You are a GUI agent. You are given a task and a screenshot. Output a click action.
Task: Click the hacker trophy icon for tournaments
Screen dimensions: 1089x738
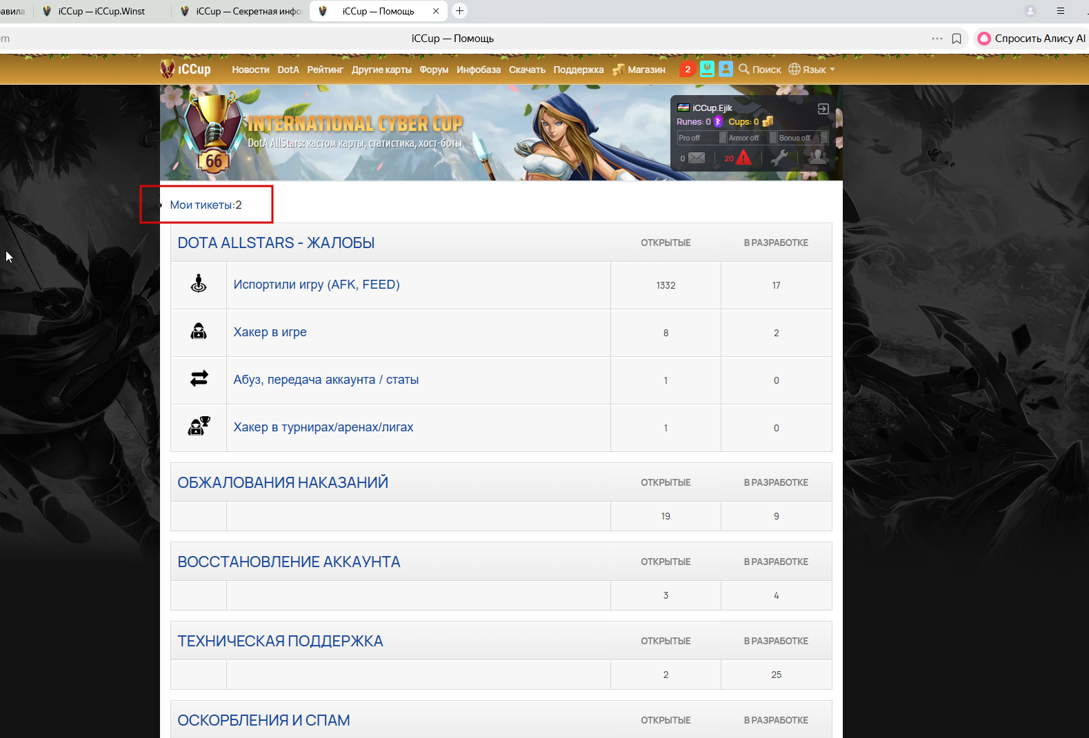[199, 427]
